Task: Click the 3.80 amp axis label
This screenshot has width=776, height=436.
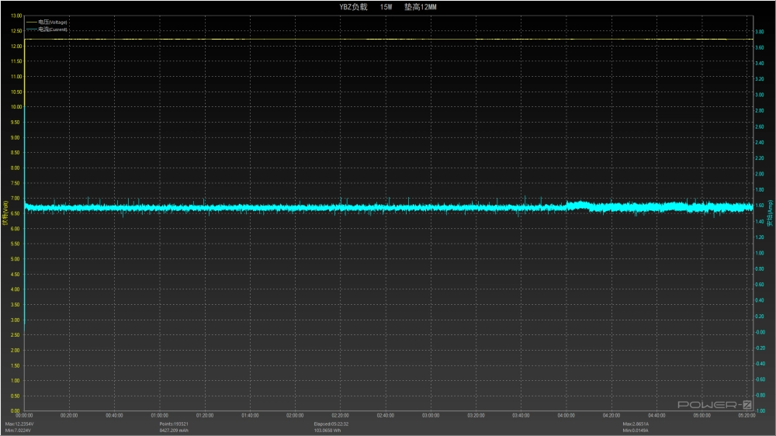Action: click(x=760, y=32)
